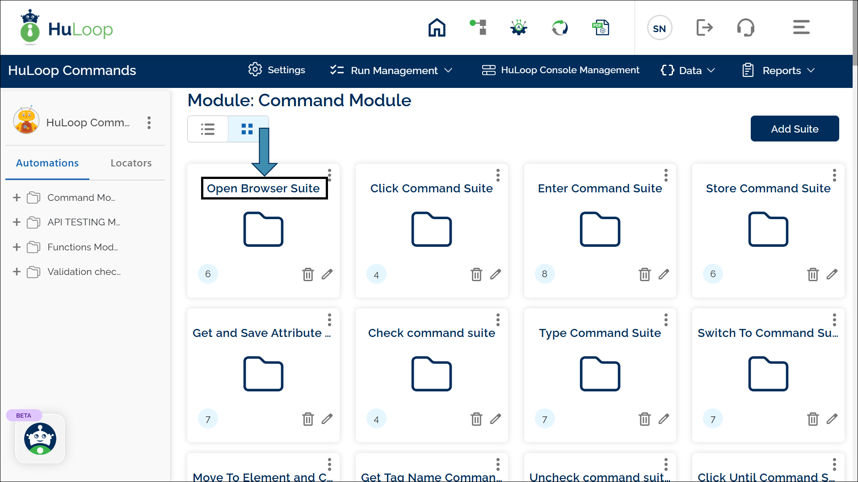The height and width of the screenshot is (482, 858).
Task: Switch to the Locators tab
Action: click(131, 163)
